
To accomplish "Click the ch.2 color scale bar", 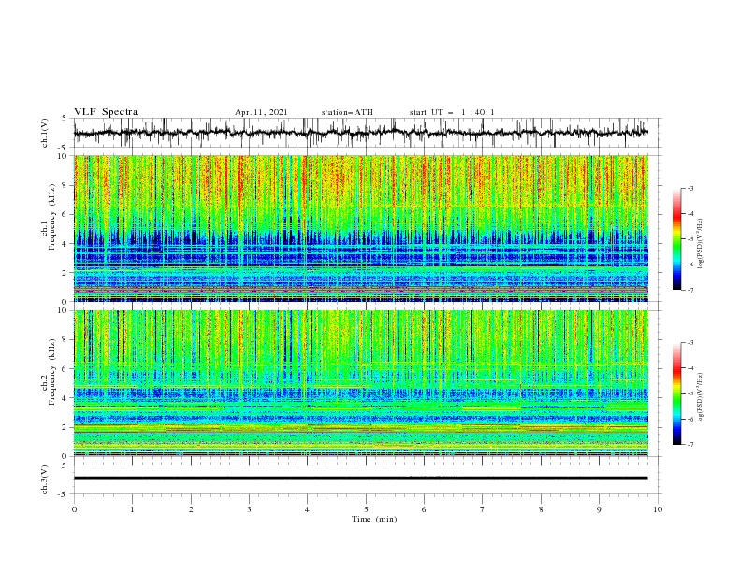I will click(676, 393).
